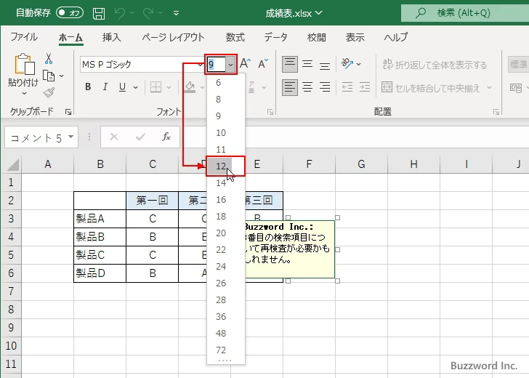Click the Fill Color bucket icon
529x378 pixels.
coord(190,87)
